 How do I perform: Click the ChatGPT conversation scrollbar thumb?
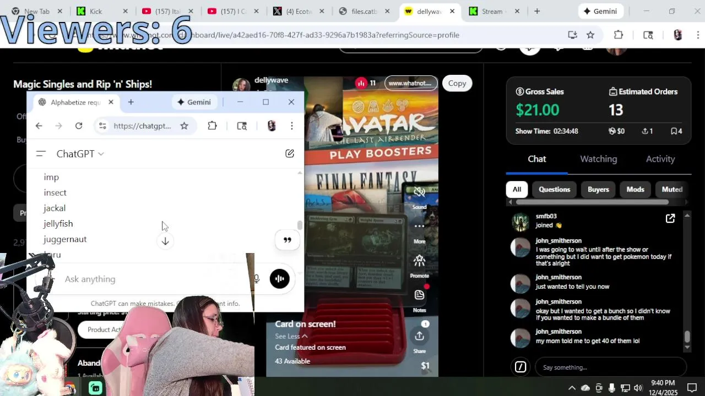pyautogui.click(x=300, y=226)
